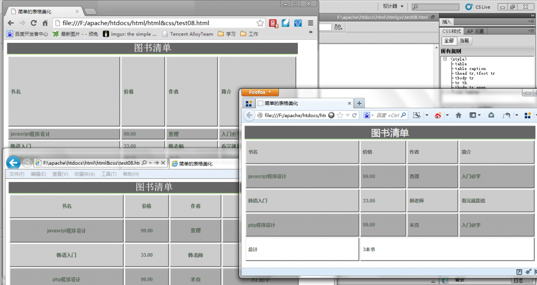537x285 pixels.
Task: Click the blue bird Chrome extension icon
Action: pyautogui.click(x=298, y=23)
